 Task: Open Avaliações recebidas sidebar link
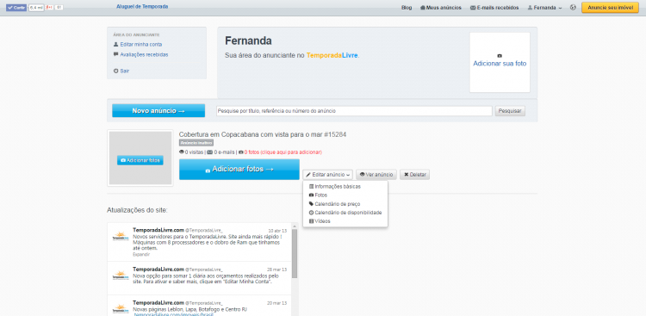144,54
